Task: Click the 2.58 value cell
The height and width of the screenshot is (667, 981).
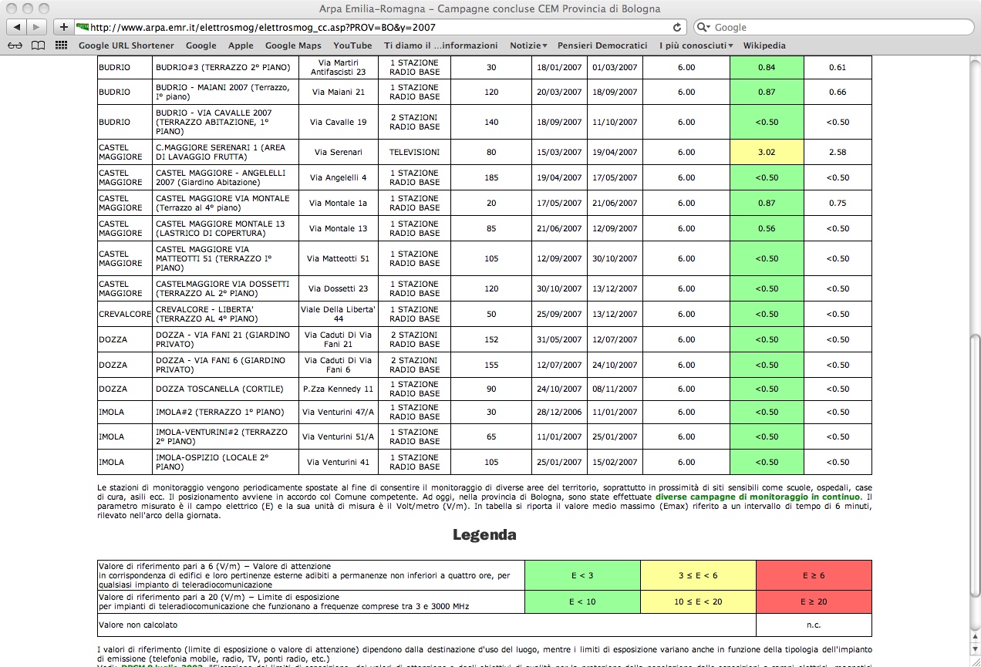Action: 838,152
